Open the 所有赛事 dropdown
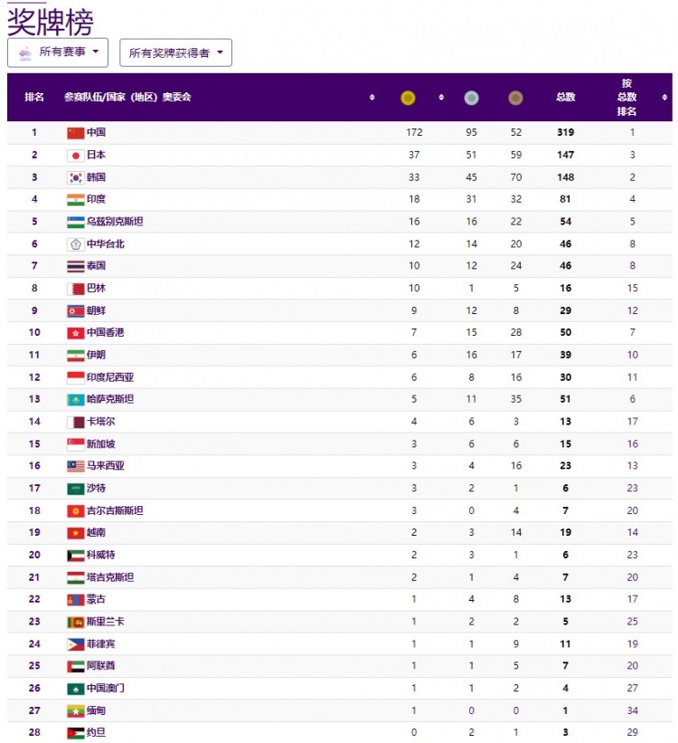 point(58,52)
